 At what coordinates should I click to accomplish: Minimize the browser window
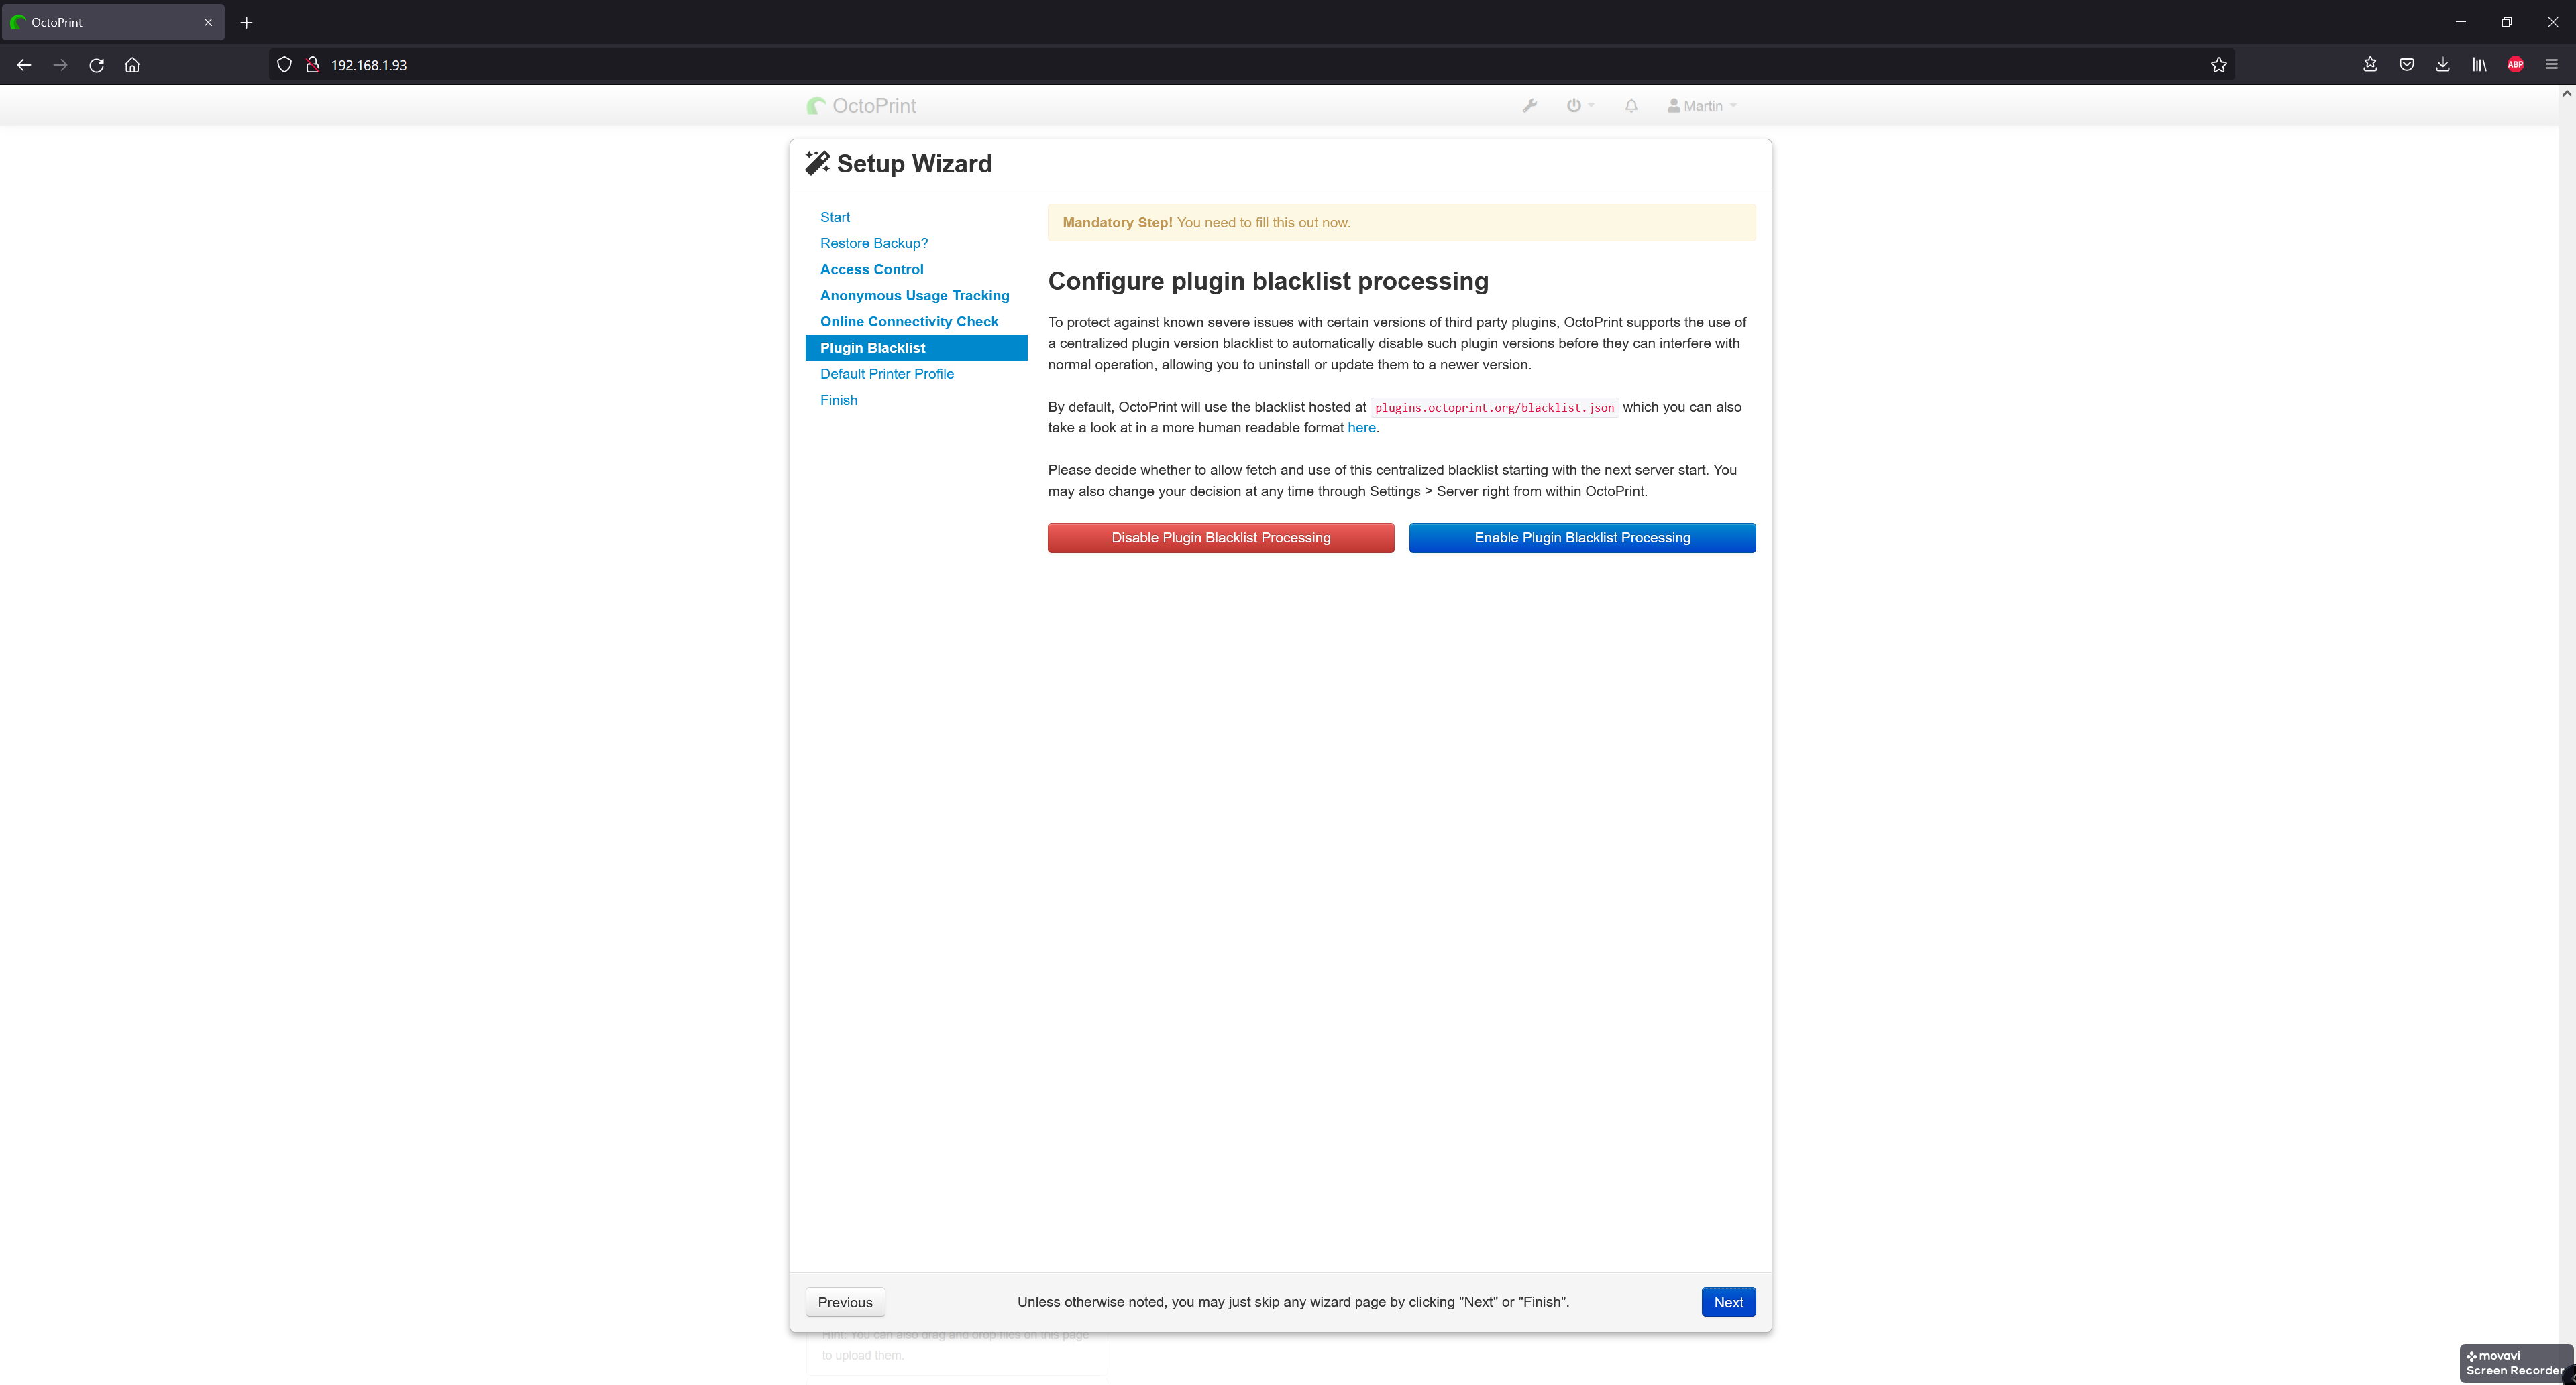[x=2461, y=22]
